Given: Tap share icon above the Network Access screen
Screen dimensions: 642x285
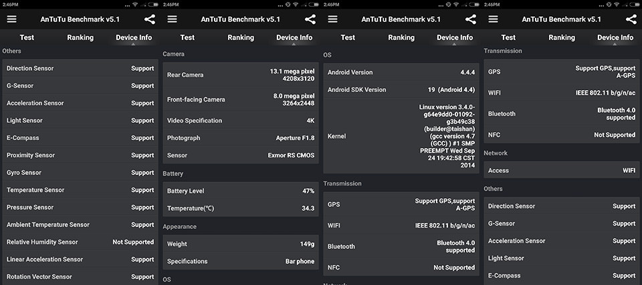Looking at the screenshot, I should 631,19.
